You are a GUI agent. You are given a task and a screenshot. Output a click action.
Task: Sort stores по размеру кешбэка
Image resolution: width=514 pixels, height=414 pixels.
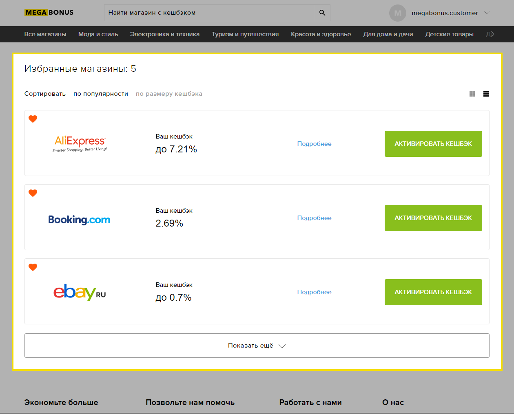click(x=169, y=94)
